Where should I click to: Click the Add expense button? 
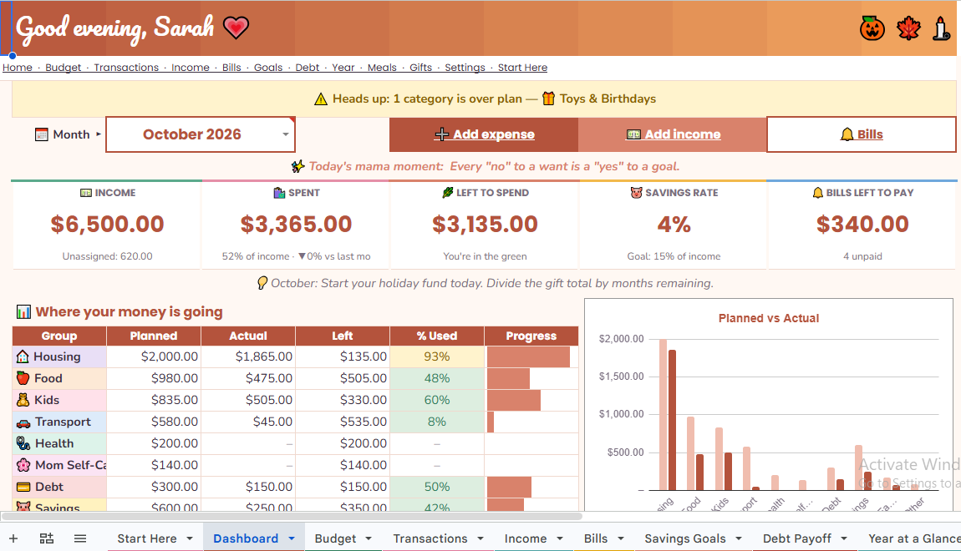click(x=484, y=134)
